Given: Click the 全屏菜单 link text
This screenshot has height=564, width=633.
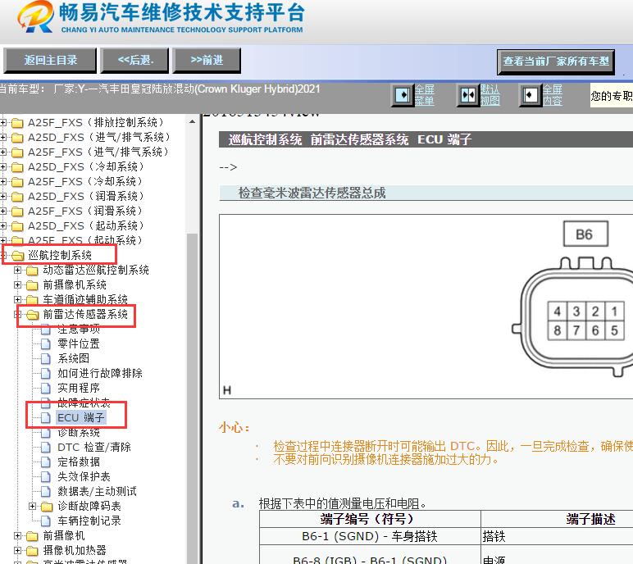Looking at the screenshot, I should 425,95.
